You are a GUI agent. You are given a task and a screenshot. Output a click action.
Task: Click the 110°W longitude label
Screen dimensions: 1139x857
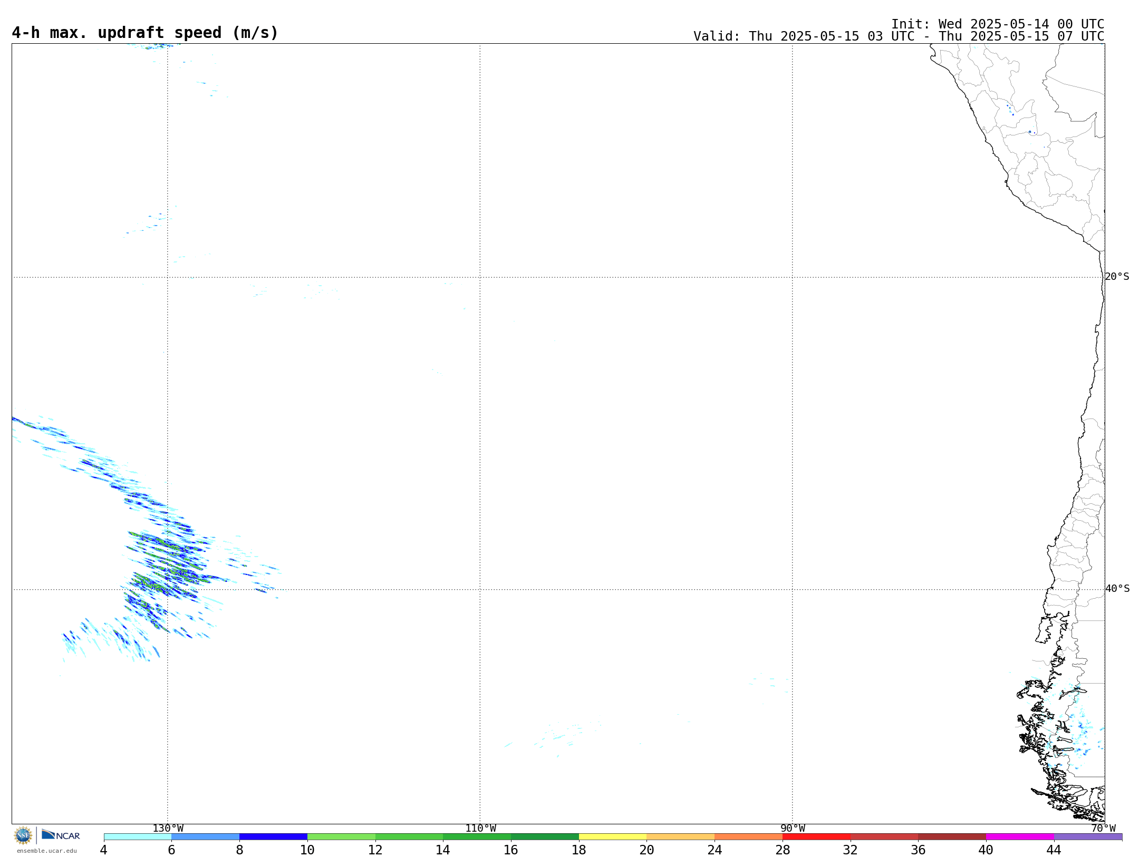click(x=480, y=829)
